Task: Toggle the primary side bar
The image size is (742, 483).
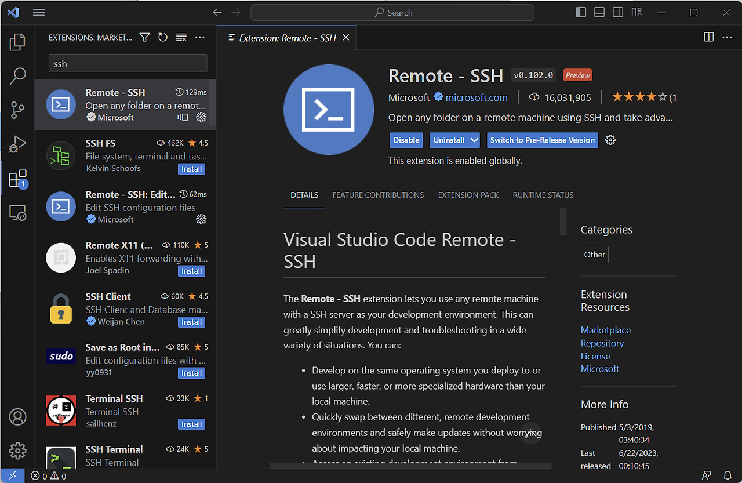Action: pyautogui.click(x=580, y=12)
